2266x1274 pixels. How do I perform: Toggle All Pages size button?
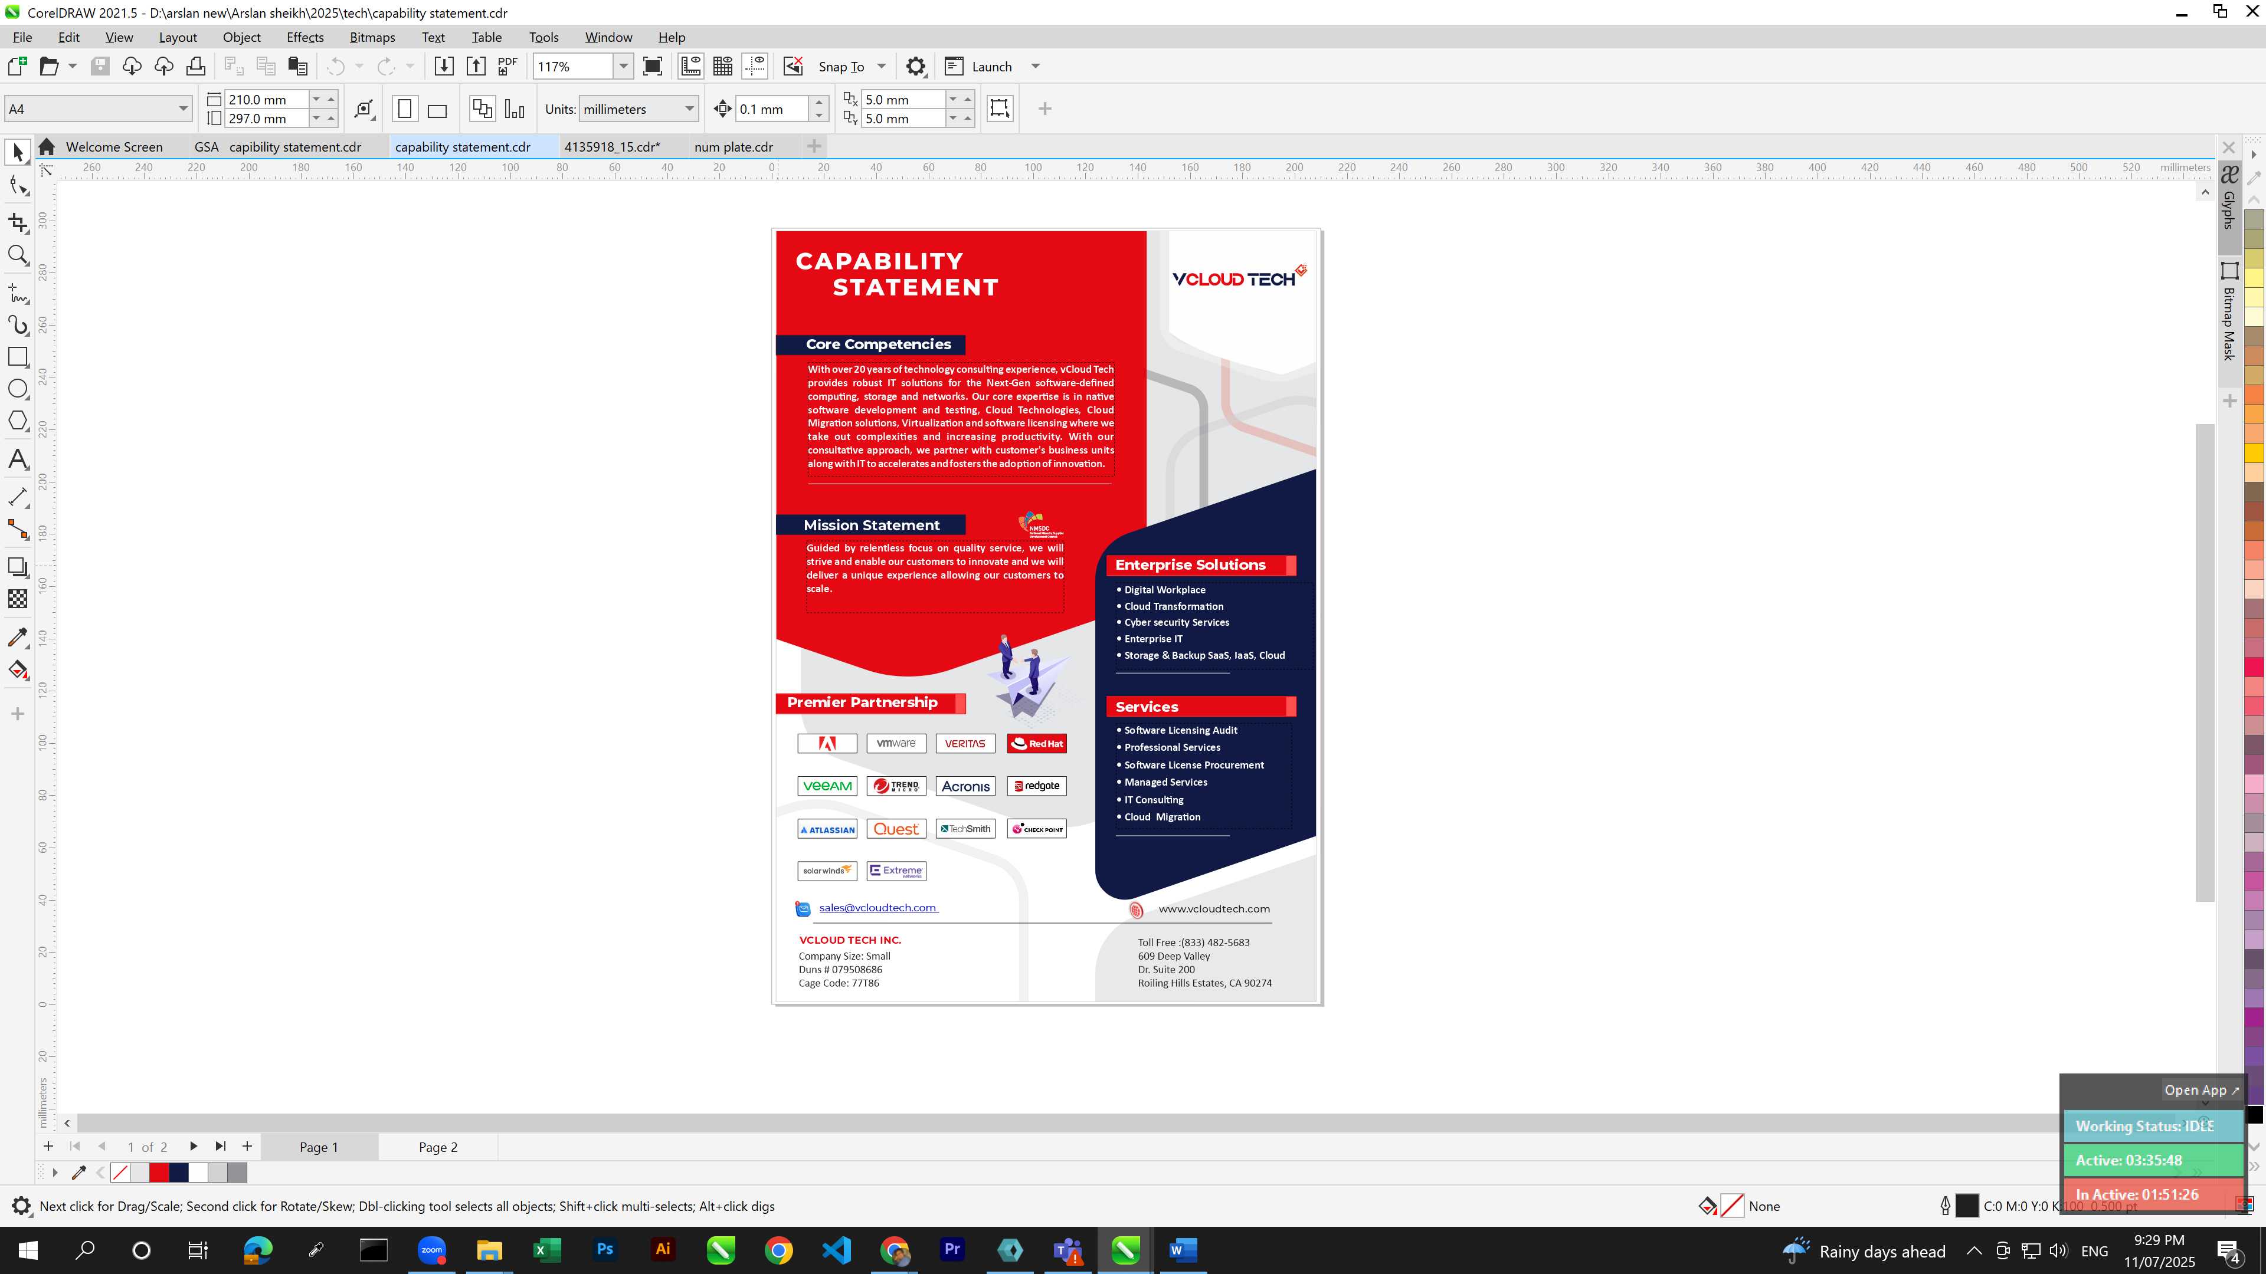point(482,109)
